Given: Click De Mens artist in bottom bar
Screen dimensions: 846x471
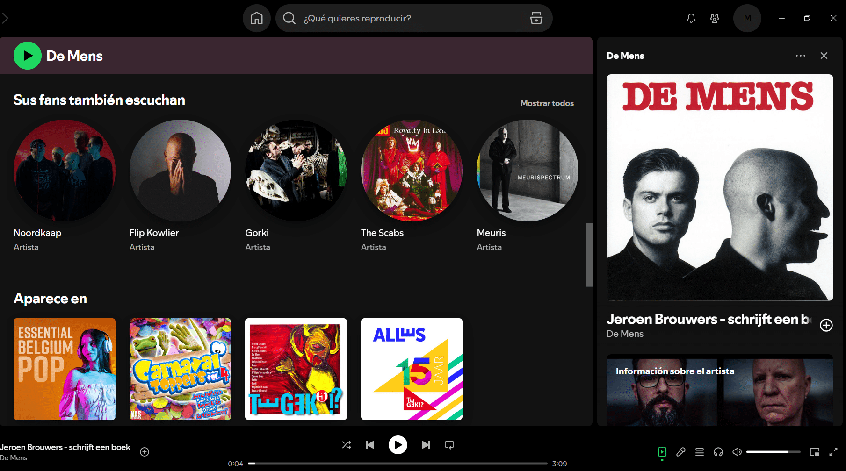Looking at the screenshot, I should 14,458.
